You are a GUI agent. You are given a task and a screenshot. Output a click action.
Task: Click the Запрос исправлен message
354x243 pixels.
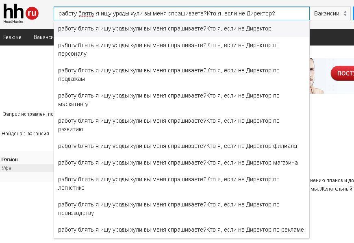coord(28,114)
